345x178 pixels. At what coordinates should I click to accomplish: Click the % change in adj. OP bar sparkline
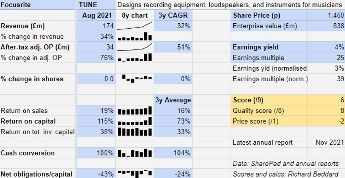[135, 57]
